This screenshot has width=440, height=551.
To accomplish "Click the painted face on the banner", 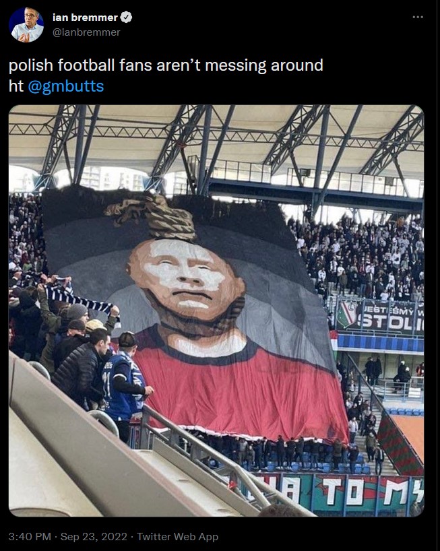I will (x=186, y=276).
